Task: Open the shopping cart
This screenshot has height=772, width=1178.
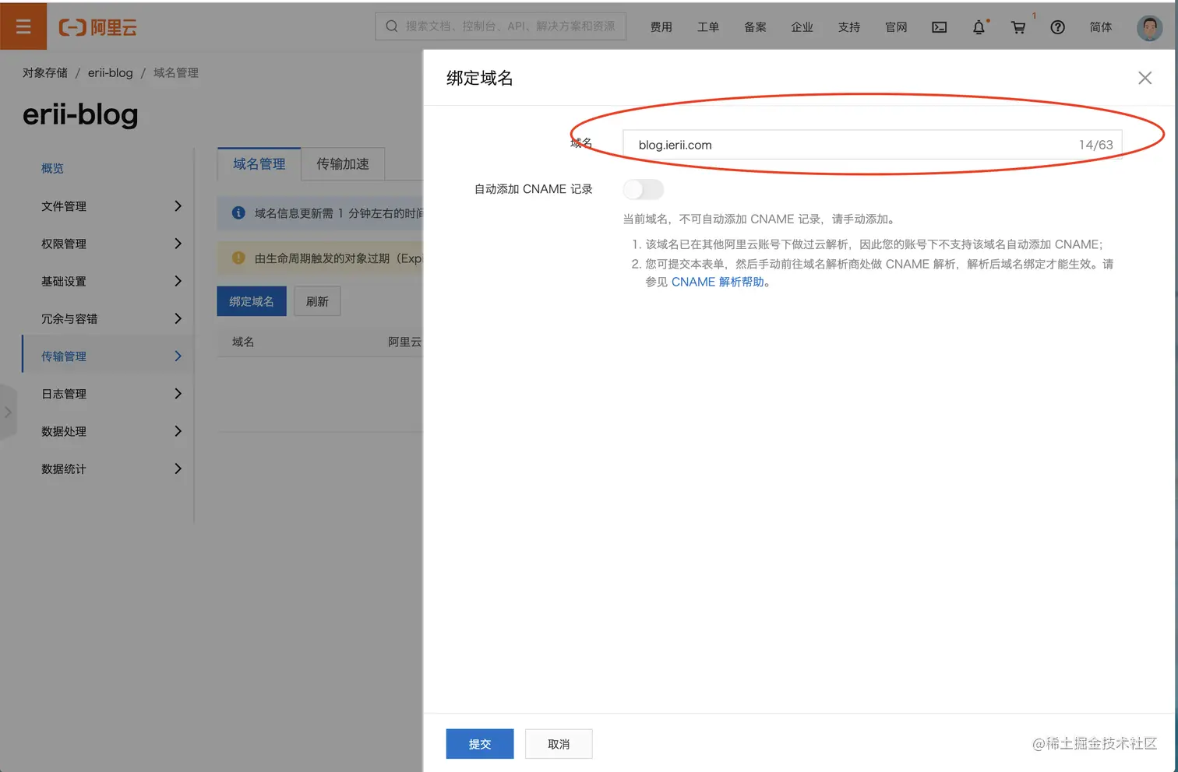Action: (1018, 27)
